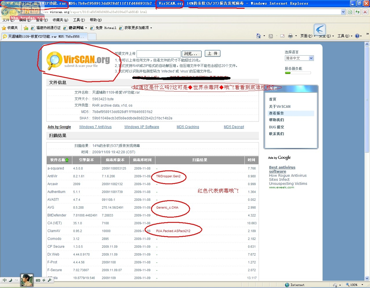Open the 编辑(E) menu

(25, 20)
